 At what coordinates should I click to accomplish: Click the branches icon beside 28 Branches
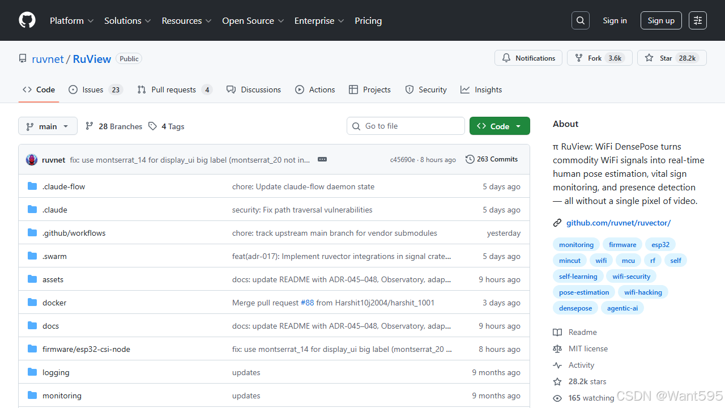pyautogui.click(x=89, y=126)
